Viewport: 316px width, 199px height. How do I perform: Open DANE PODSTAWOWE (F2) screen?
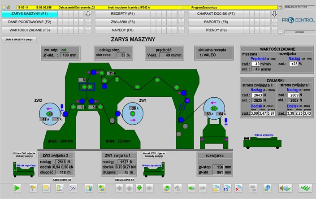click(x=30, y=22)
